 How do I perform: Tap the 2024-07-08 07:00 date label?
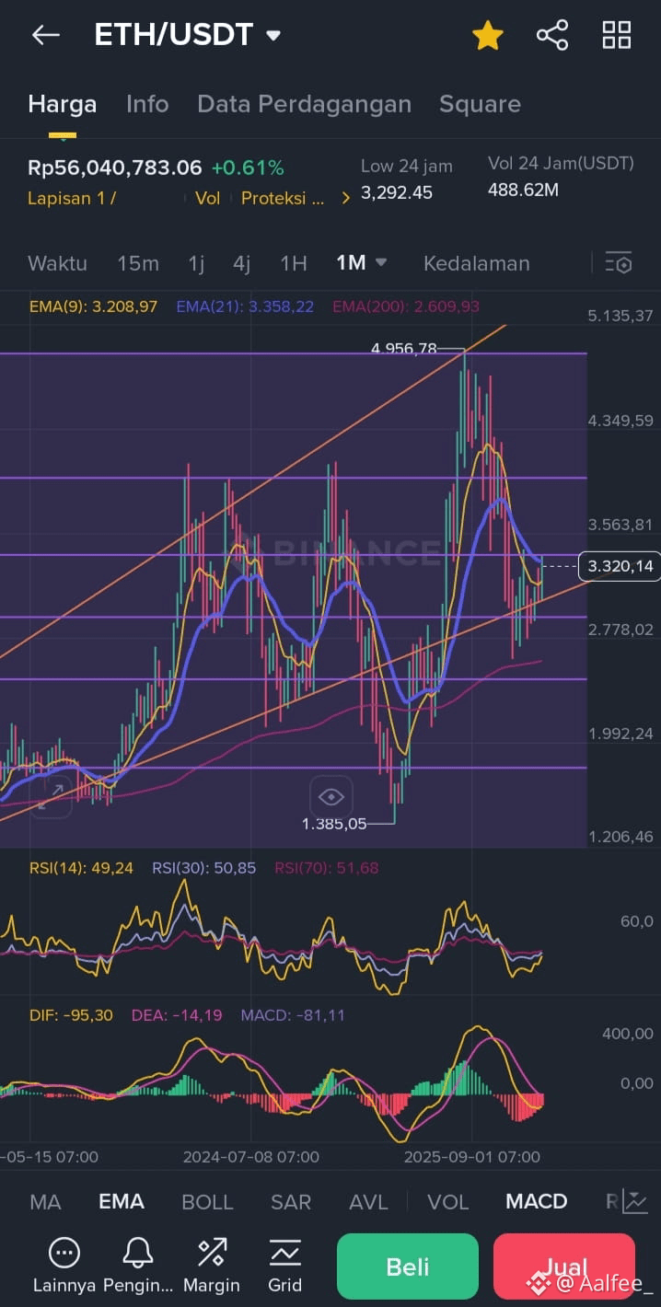pyautogui.click(x=251, y=1156)
